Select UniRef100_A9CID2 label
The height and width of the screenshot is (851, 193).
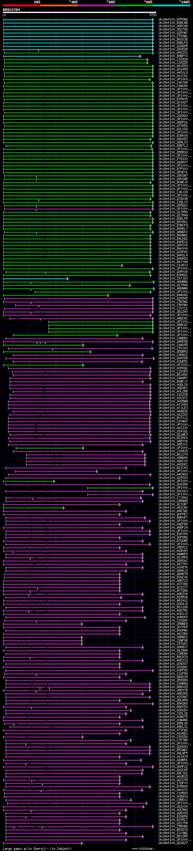(x=173, y=773)
